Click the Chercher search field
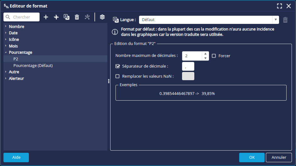This screenshot has height=166, width=296. click(x=25, y=17)
